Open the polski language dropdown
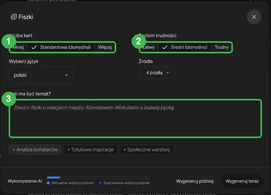Screen dimensions: 271x195 tap(41, 75)
